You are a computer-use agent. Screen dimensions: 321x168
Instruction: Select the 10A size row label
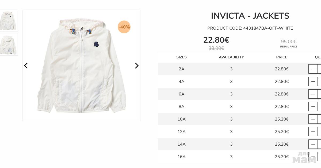pos(181,119)
